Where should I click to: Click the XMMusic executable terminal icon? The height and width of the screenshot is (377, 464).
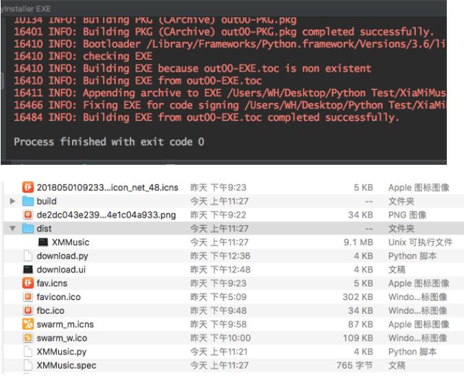(x=43, y=242)
